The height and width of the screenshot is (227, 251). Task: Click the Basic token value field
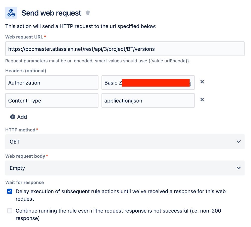(x=148, y=82)
